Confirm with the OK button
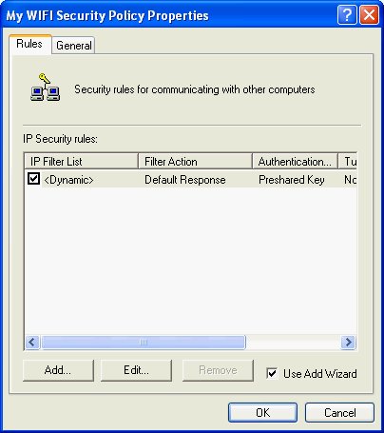The height and width of the screenshot is (433, 384). coord(262,413)
